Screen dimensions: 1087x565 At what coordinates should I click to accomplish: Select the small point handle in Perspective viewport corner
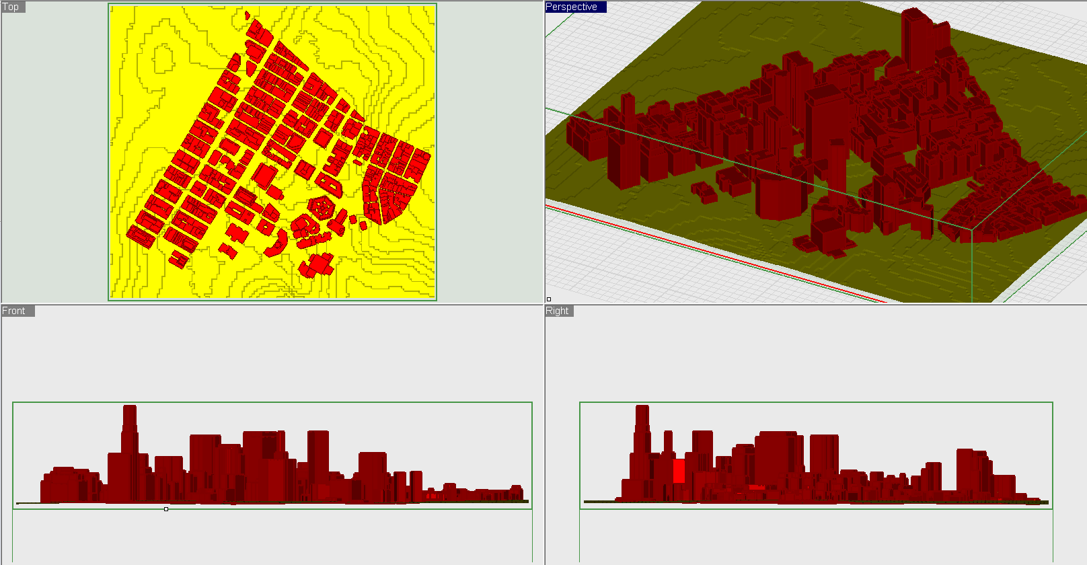(549, 299)
